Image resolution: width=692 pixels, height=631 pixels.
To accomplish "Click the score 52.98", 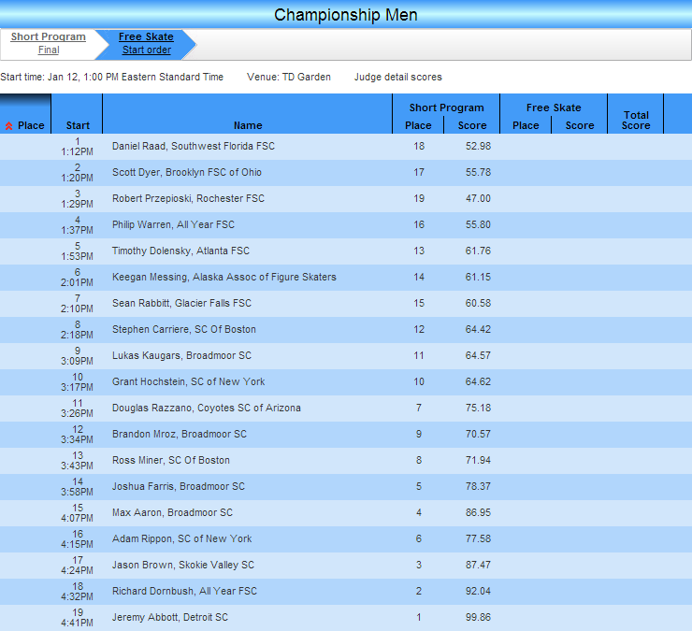I will pos(478,146).
